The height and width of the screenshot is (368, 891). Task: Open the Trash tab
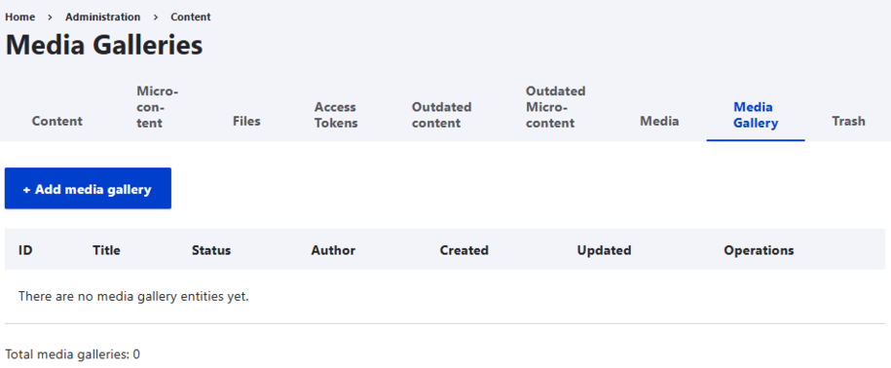[848, 121]
